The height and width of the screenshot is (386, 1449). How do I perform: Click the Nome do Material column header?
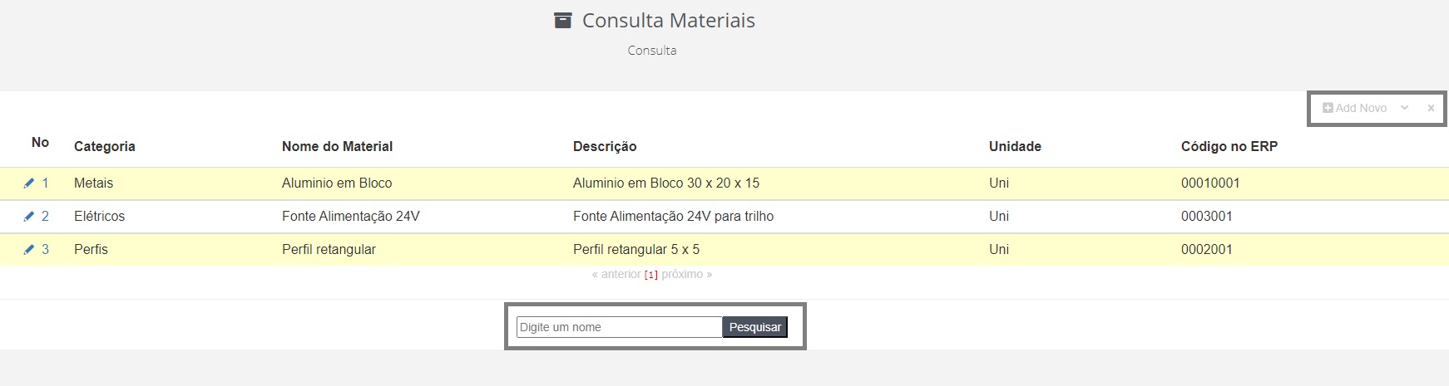(x=337, y=147)
